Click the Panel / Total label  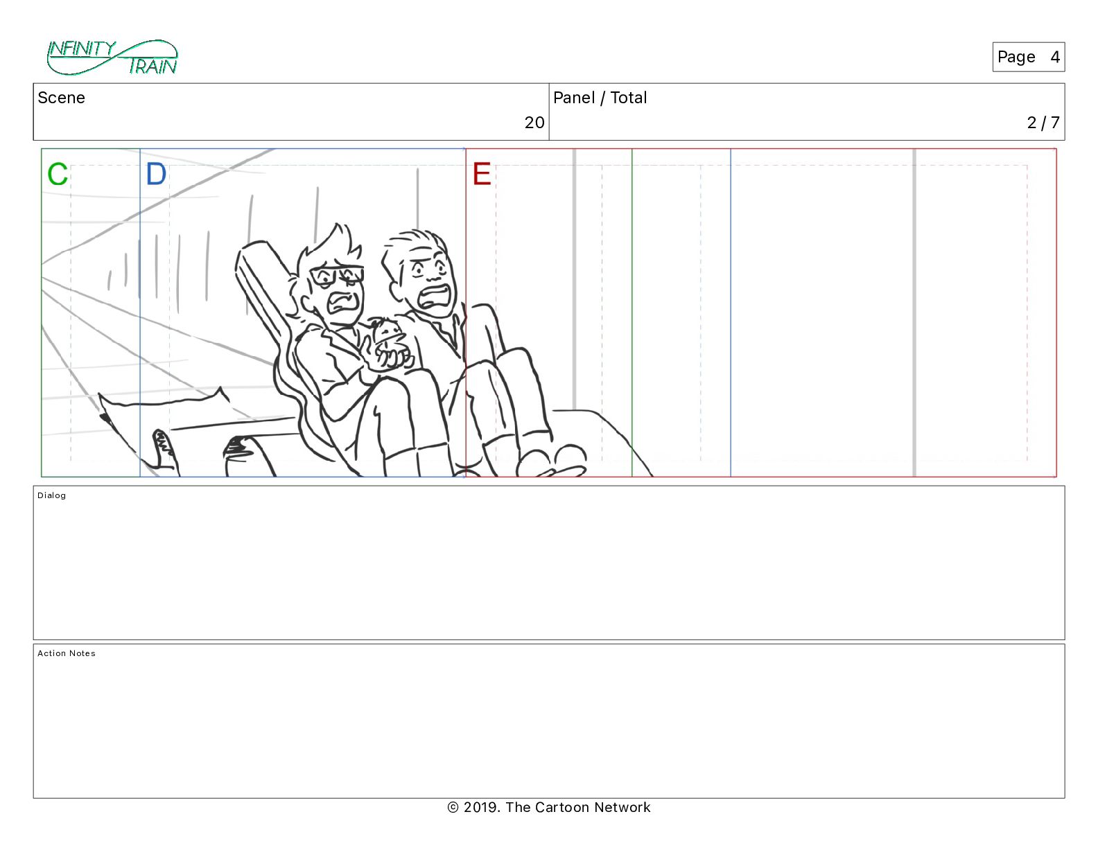click(600, 98)
